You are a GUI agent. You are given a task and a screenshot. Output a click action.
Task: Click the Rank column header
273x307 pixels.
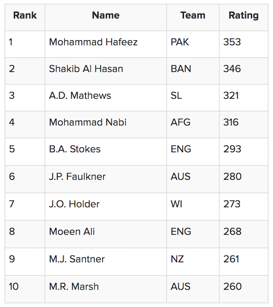(25, 15)
